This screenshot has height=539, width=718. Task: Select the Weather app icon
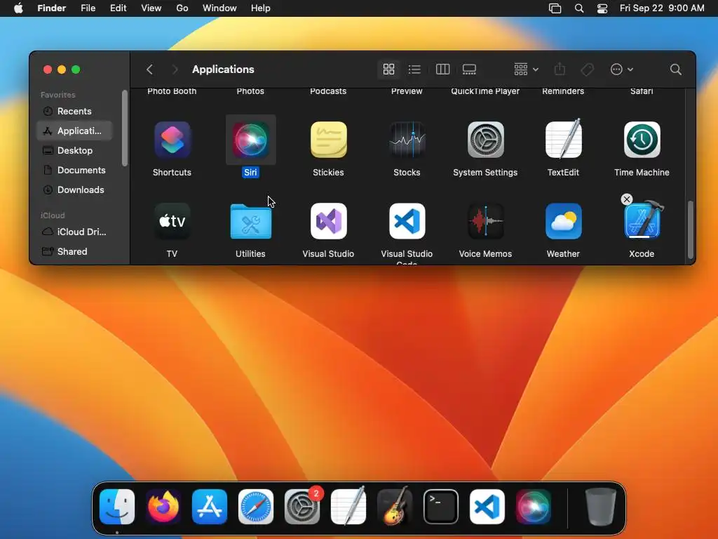(x=564, y=221)
